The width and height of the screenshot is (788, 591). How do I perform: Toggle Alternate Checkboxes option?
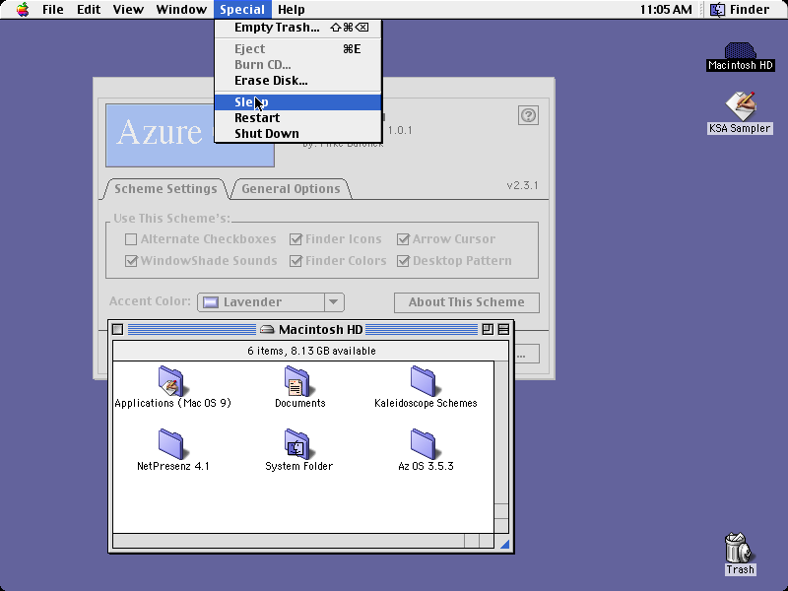coord(131,239)
